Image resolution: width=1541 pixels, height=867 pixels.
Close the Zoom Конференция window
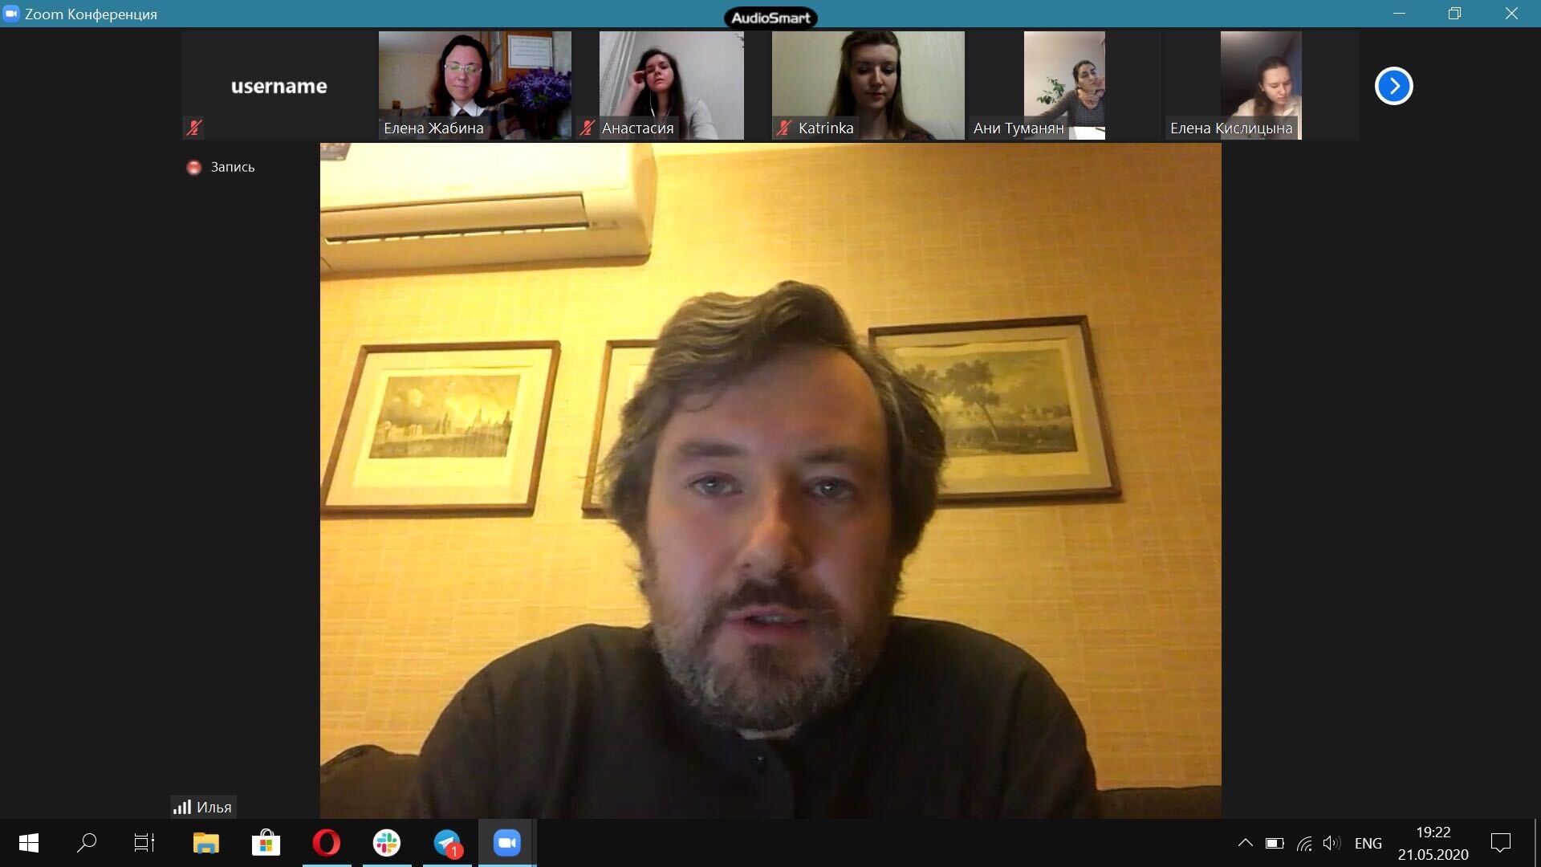1511,14
